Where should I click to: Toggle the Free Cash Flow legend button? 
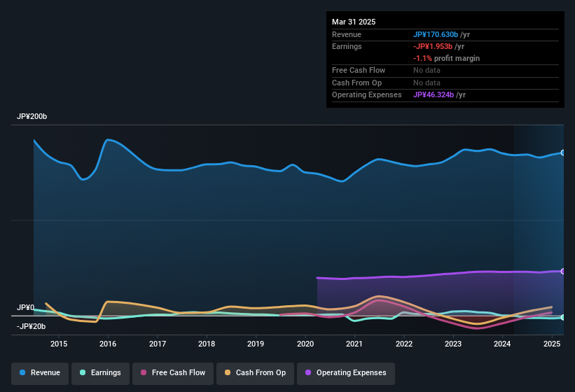[x=173, y=373]
